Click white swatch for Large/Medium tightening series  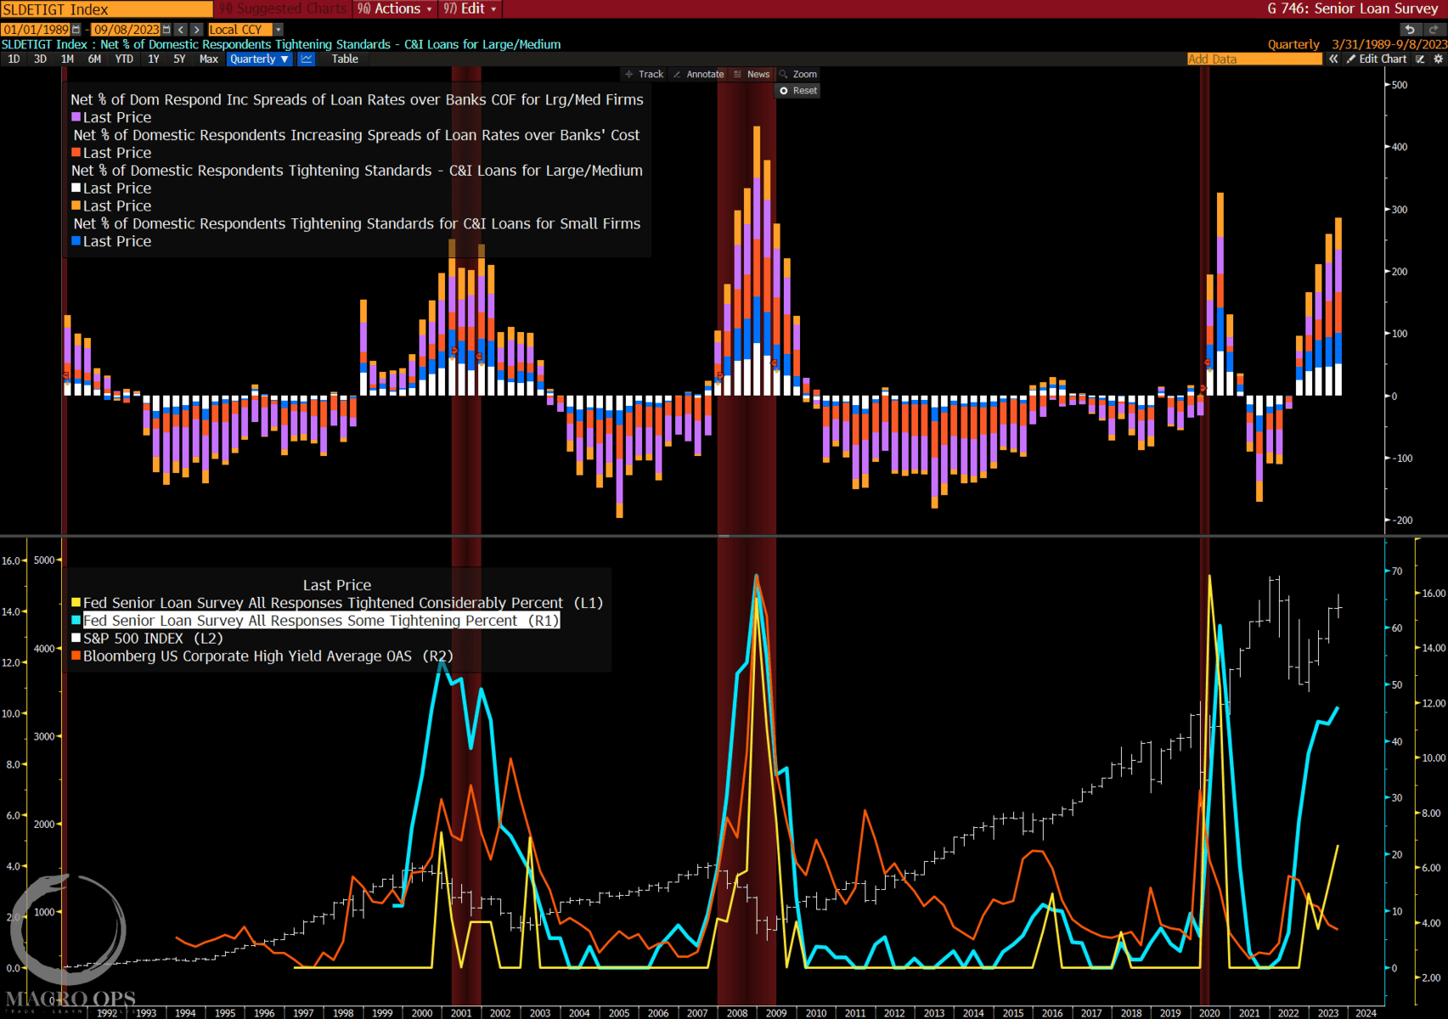tap(76, 188)
